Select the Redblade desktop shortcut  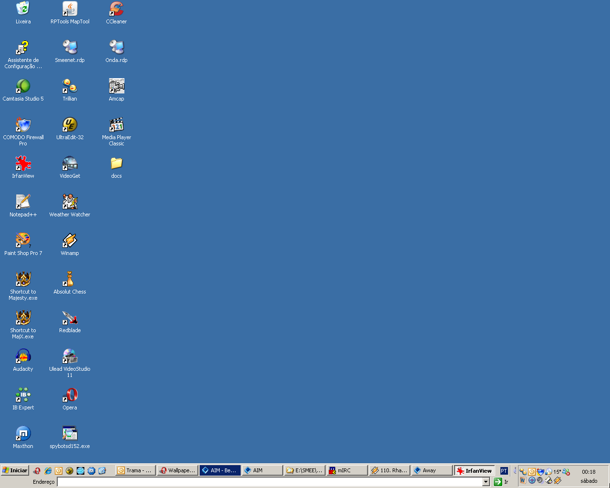(x=70, y=321)
